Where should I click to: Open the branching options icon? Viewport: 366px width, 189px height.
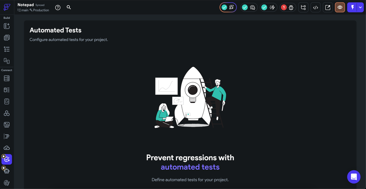point(303,8)
